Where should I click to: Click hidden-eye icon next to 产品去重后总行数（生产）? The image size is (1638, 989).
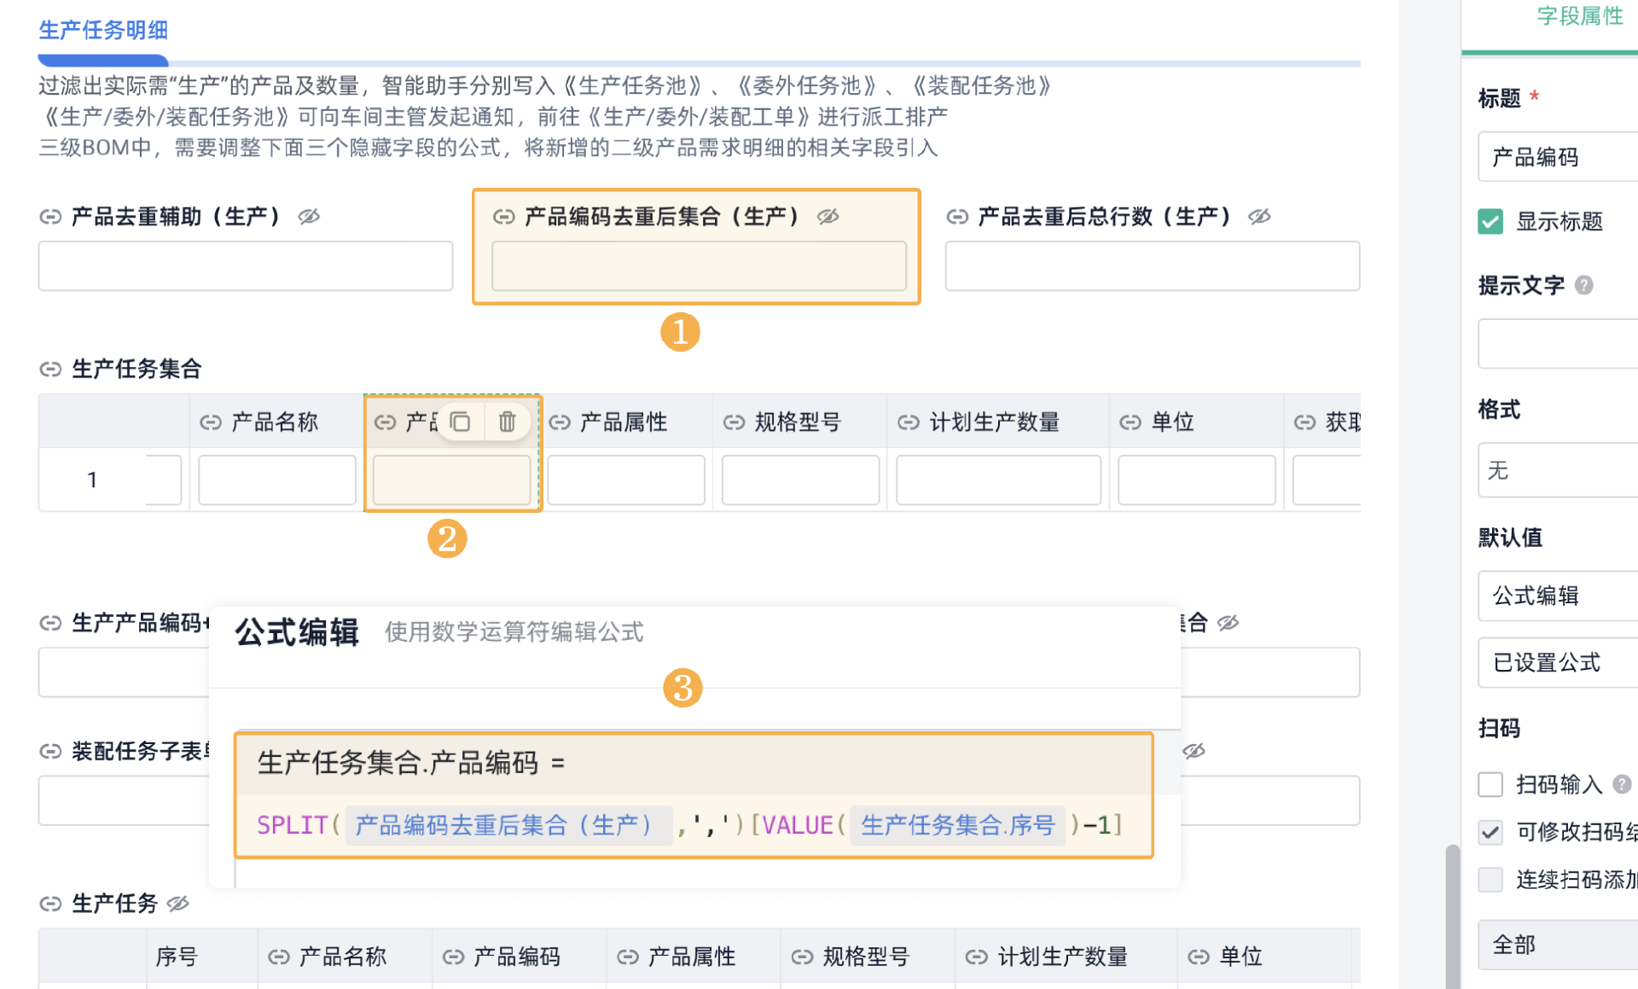(1259, 217)
